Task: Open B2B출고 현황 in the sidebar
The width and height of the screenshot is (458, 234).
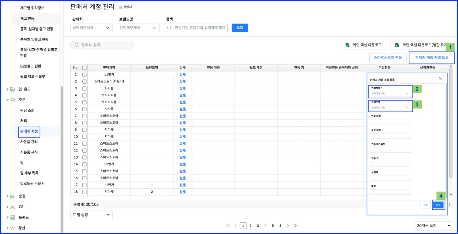Action: [x=31, y=66]
